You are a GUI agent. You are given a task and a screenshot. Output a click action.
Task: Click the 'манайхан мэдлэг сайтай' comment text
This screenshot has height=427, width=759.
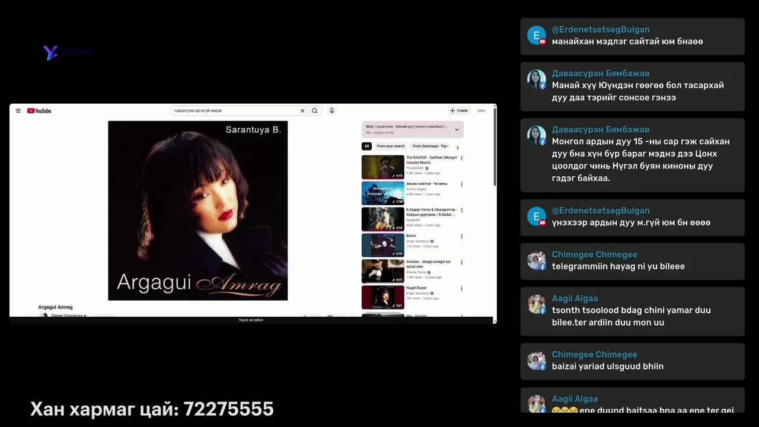pyautogui.click(x=627, y=42)
